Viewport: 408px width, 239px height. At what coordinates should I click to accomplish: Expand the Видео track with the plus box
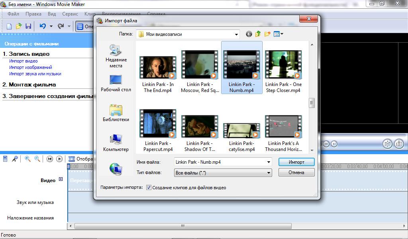[x=61, y=179]
